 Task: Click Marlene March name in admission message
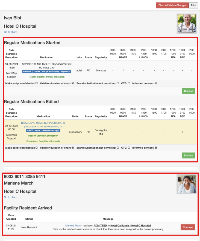(x=73, y=226)
